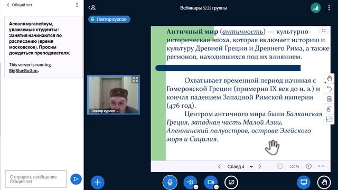
Task: Open the BigBlueButton link in chat
Action: click(23, 70)
